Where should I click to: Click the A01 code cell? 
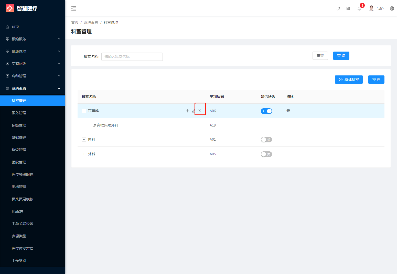coord(213,139)
